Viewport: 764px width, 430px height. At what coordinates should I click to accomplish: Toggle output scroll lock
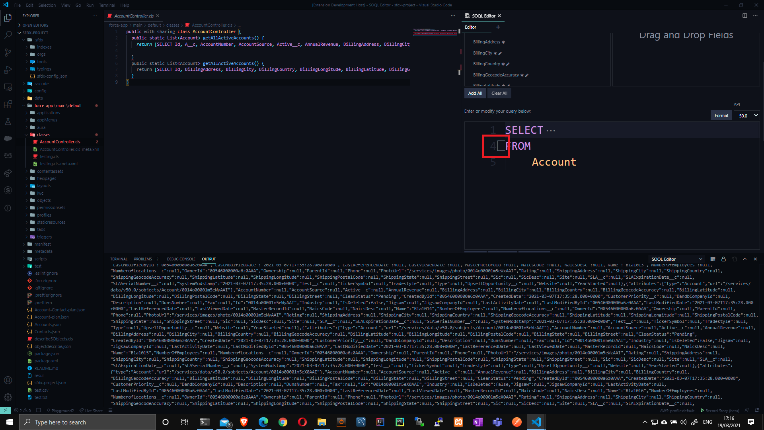(x=723, y=259)
